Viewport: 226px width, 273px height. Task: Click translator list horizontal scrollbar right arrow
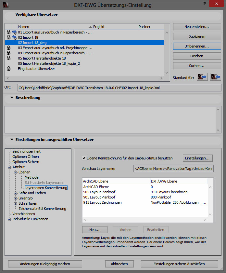point(161,78)
